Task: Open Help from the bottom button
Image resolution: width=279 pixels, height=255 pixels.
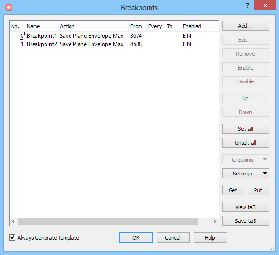Action: click(x=210, y=238)
